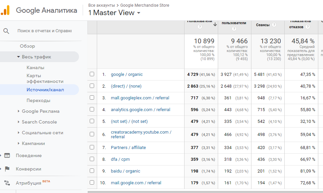Viewport: 323px width, 193px height.
Task: Open the Каналы report
Action: pos(35,67)
